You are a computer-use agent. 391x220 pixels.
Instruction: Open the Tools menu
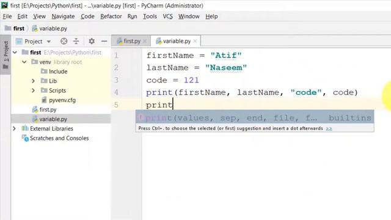150,16
